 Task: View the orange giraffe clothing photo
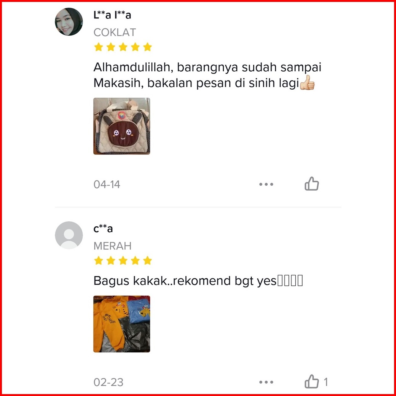(x=122, y=324)
